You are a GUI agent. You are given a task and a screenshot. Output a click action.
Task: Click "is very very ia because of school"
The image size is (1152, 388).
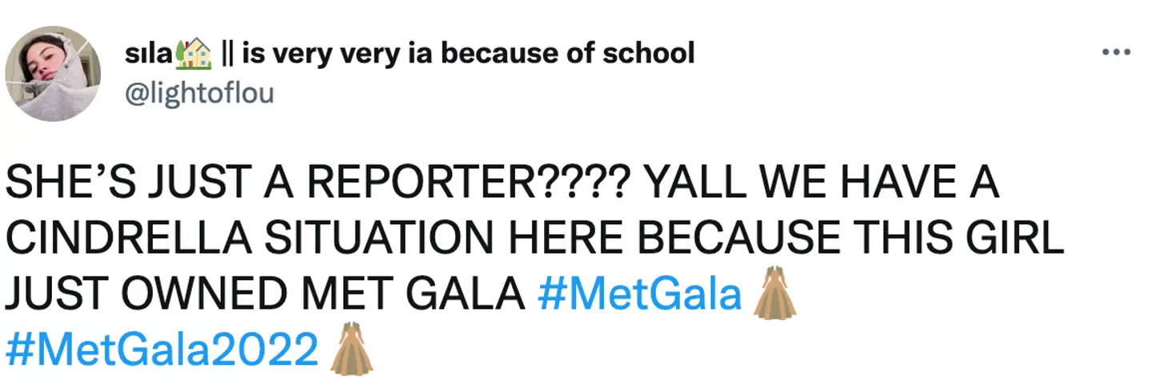(468, 54)
